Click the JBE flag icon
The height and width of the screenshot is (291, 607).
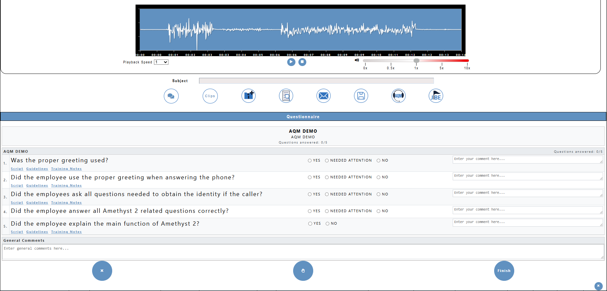tap(436, 96)
